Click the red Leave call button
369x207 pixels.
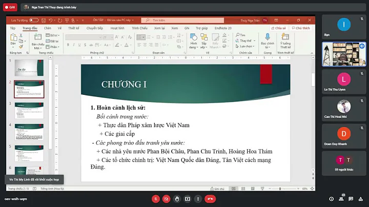(x=210, y=199)
